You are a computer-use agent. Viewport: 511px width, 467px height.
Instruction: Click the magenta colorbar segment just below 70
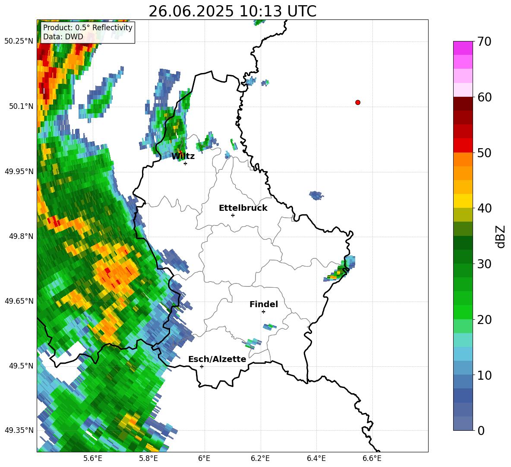(463, 48)
